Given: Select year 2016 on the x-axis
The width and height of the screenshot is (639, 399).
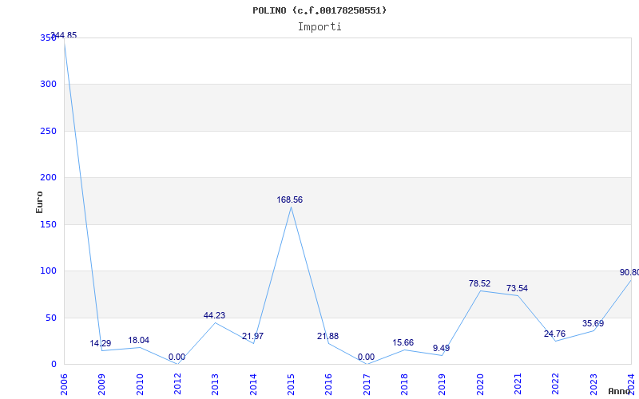Looking at the screenshot, I should 329,384.
